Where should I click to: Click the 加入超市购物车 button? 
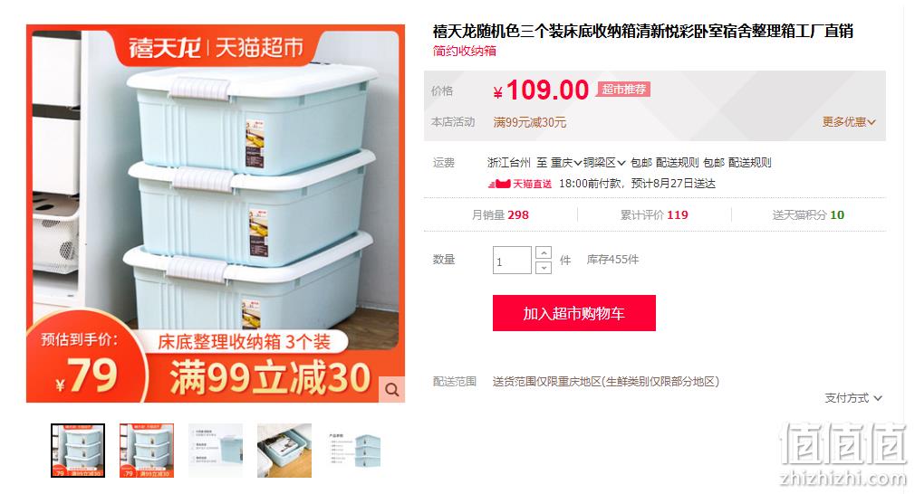point(574,313)
